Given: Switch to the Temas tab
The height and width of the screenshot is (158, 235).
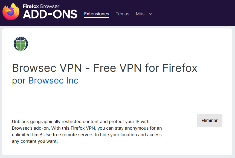Looking at the screenshot, I should coord(122,14).
